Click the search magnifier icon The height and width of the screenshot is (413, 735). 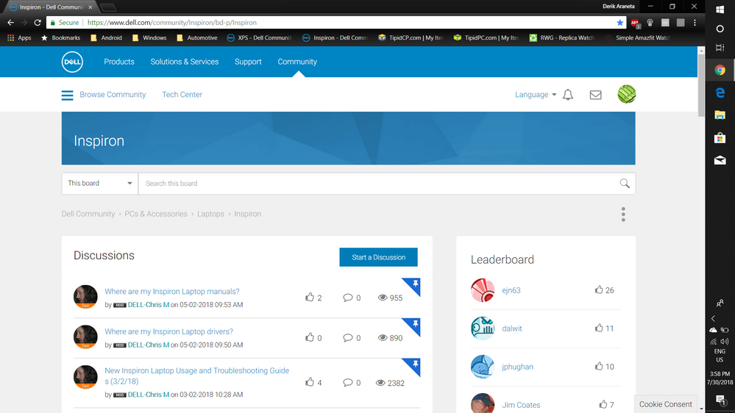(x=625, y=183)
